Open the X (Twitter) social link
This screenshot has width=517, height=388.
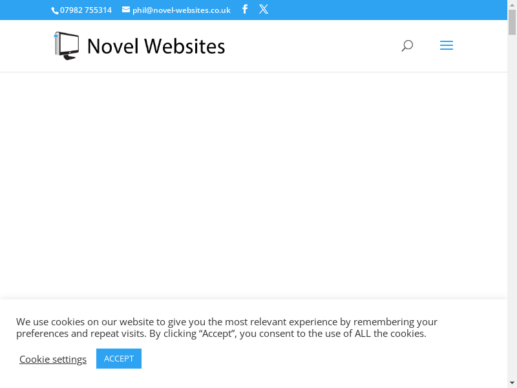(x=264, y=10)
